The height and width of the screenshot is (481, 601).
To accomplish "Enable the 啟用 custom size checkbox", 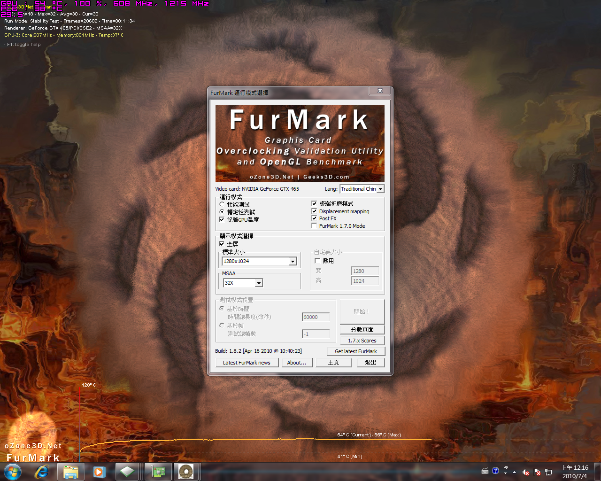I will point(317,261).
